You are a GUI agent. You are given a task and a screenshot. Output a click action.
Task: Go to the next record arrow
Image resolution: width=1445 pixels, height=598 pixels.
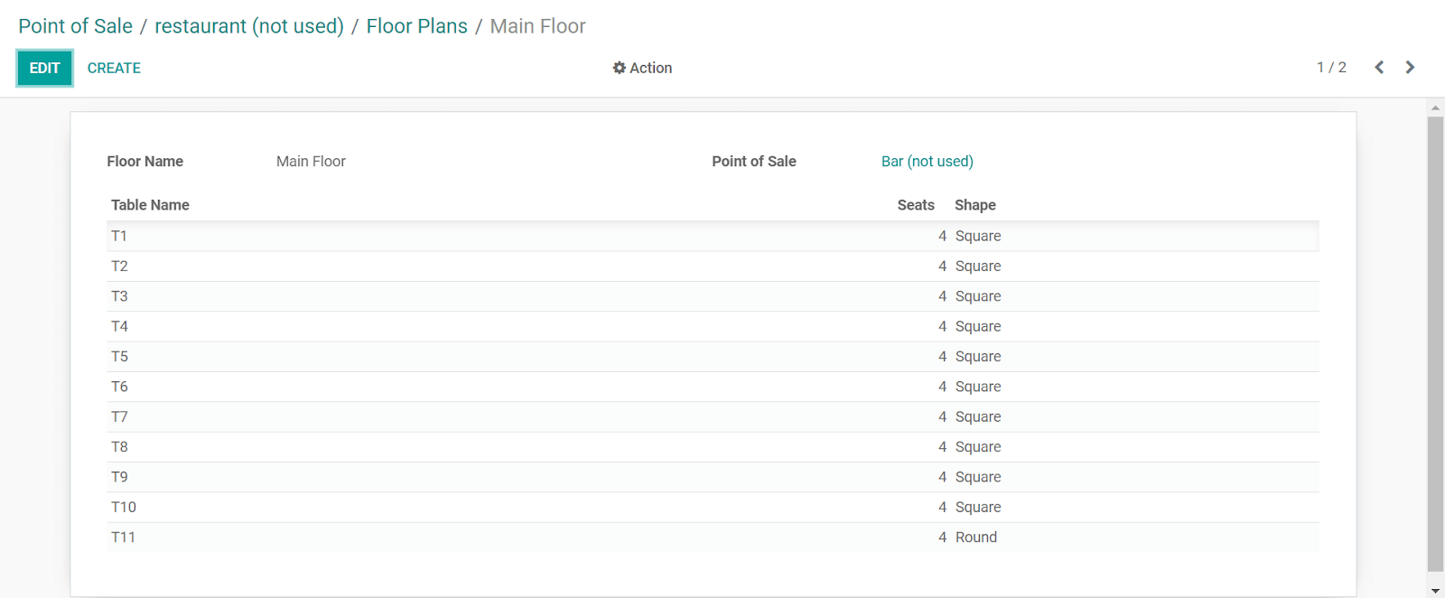point(1410,68)
